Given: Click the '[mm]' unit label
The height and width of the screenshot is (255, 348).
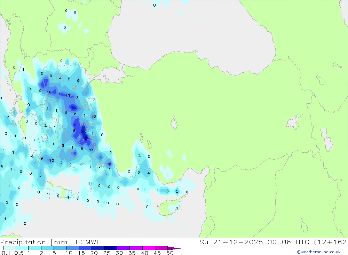Looking at the screenshot, I should point(61,242).
